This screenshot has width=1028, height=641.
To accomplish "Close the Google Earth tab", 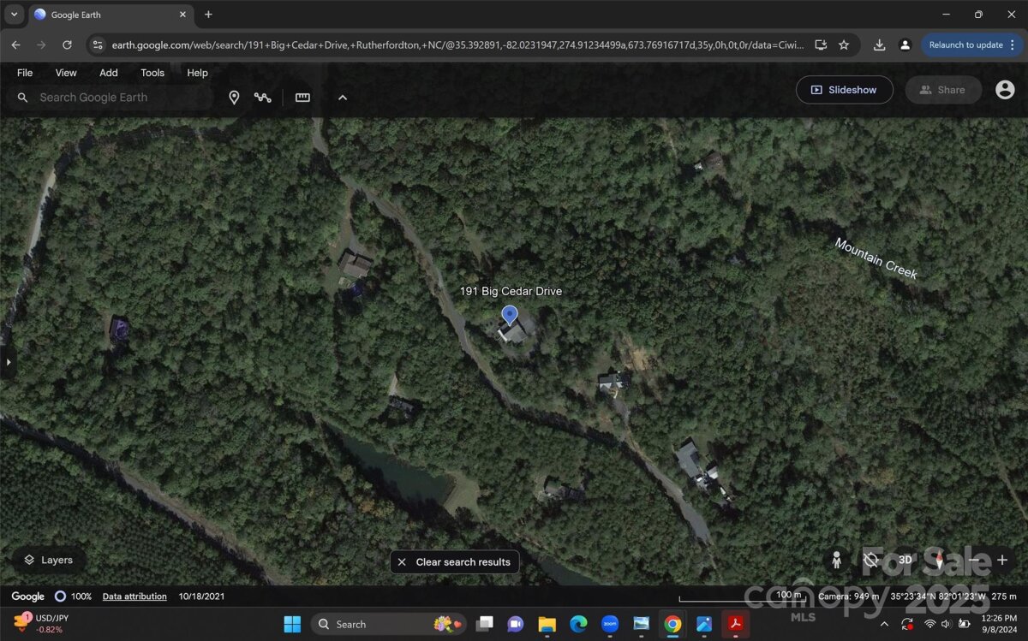I will [x=182, y=15].
